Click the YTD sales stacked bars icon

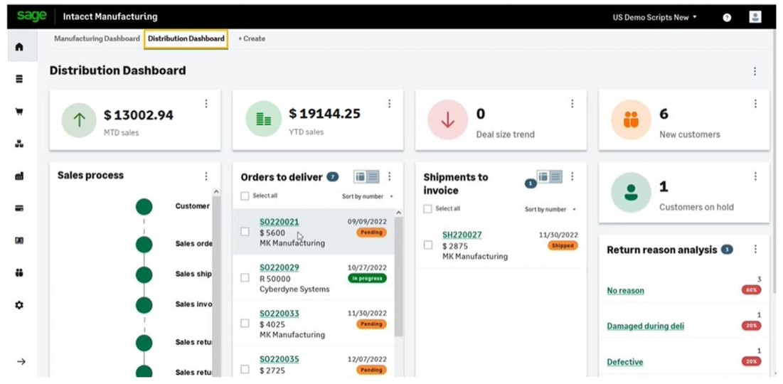point(263,119)
